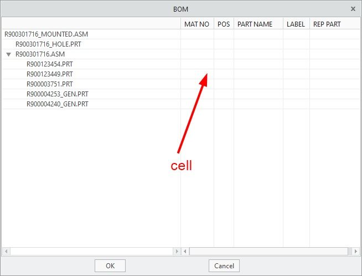
Task: Click right arrow of columns pane scrollbar
Action: click(x=355, y=251)
